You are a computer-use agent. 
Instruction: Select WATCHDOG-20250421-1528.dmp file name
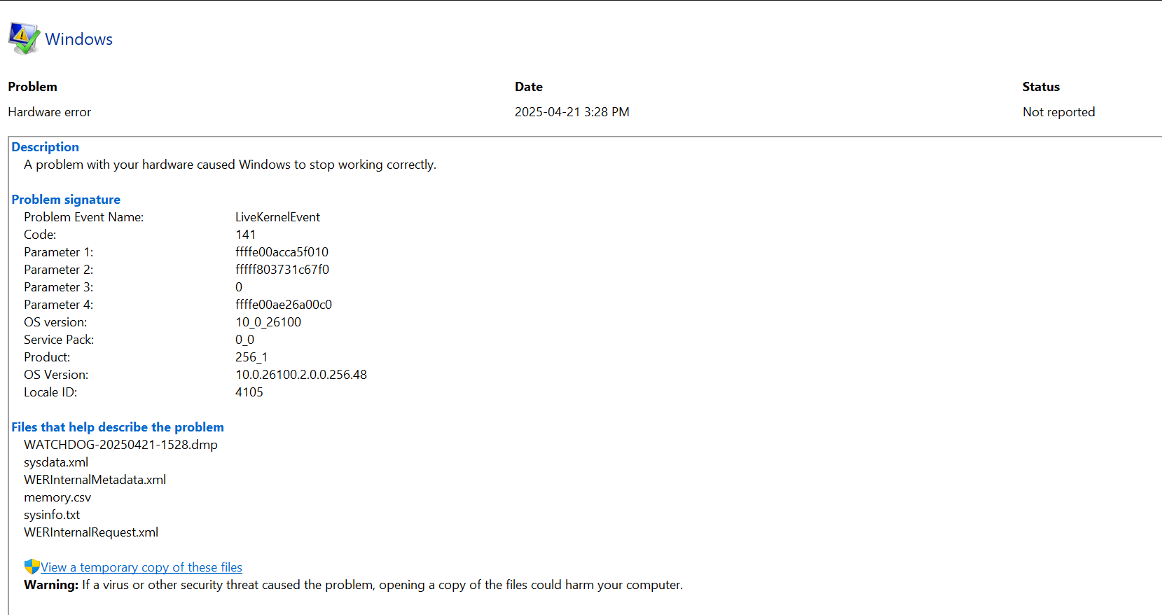coord(120,445)
